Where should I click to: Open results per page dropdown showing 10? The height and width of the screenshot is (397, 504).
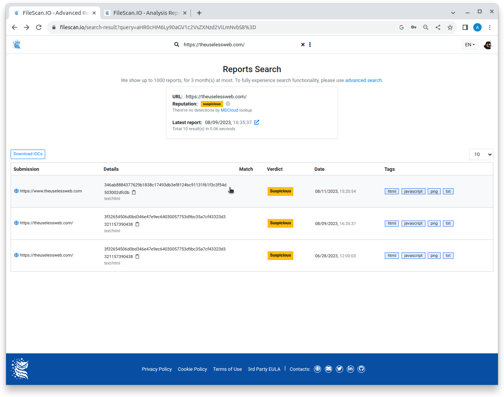(x=481, y=154)
